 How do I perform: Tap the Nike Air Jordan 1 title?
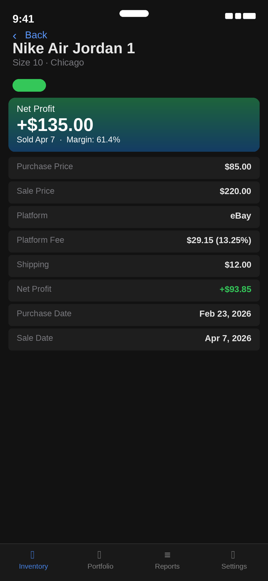74,48
